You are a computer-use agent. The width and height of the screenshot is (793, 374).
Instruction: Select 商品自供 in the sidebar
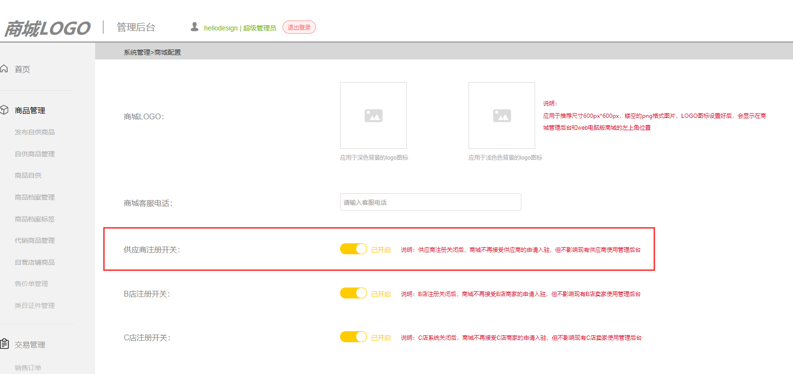pos(28,175)
